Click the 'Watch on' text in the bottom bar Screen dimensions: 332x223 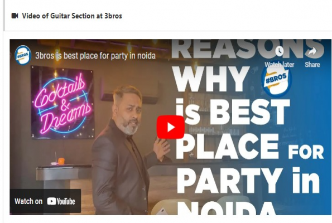(x=28, y=201)
